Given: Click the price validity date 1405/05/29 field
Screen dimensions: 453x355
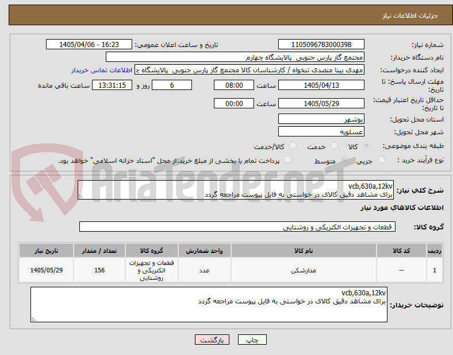Looking at the screenshot, I should [321, 103].
